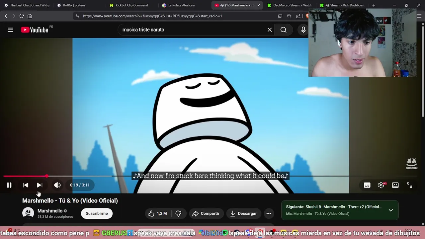Close the Marshmello YouTube tab
Screen dimensions: 425x239
pyautogui.click(x=259, y=5)
